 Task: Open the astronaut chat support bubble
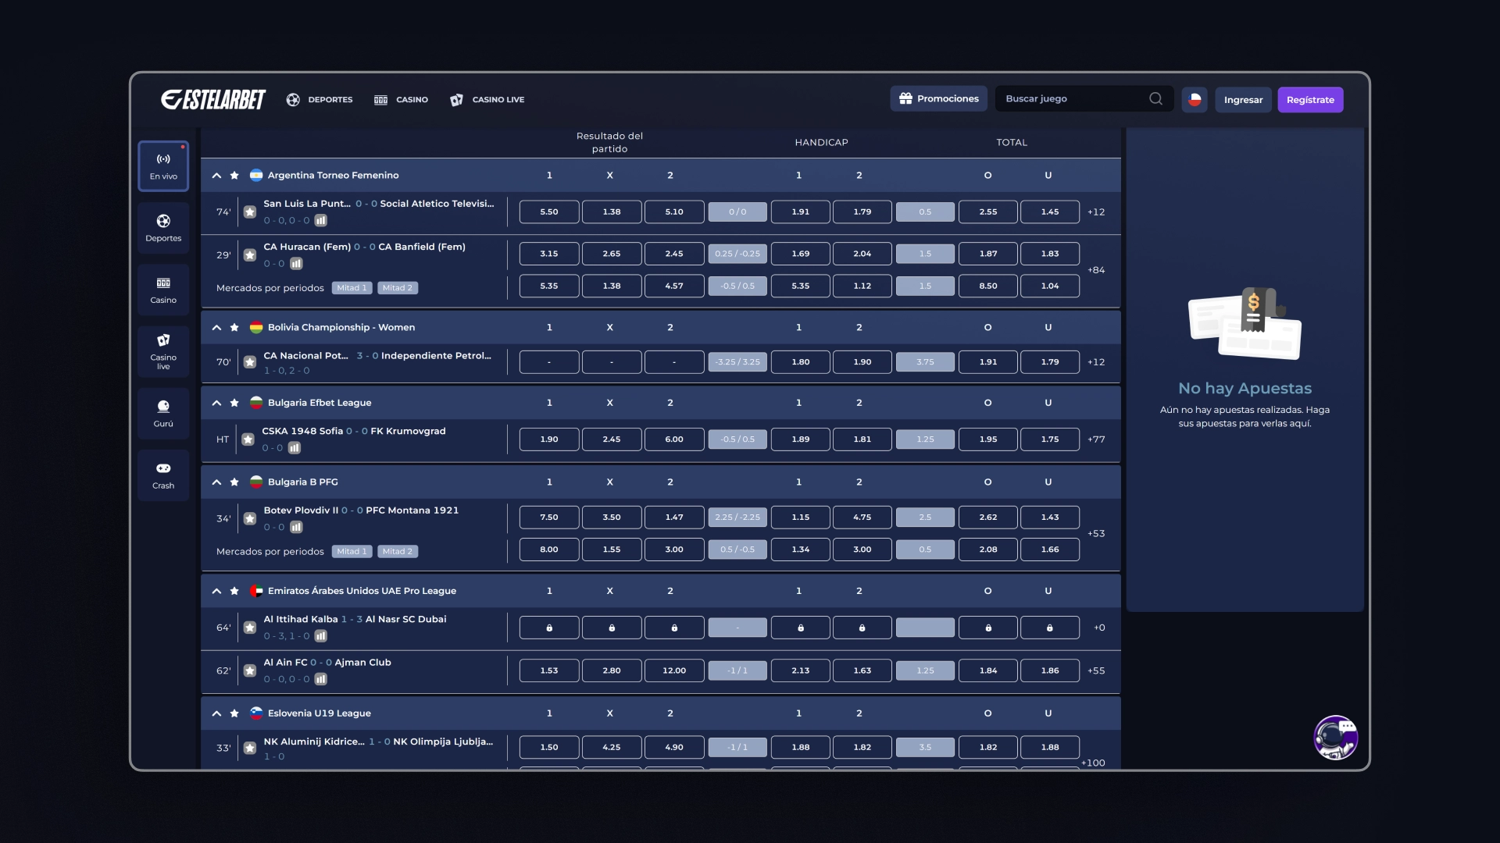1335,738
